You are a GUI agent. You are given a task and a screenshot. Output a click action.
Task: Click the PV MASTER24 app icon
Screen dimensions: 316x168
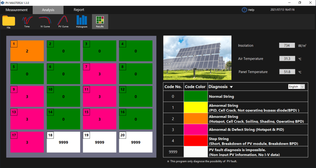[x=2, y=3]
